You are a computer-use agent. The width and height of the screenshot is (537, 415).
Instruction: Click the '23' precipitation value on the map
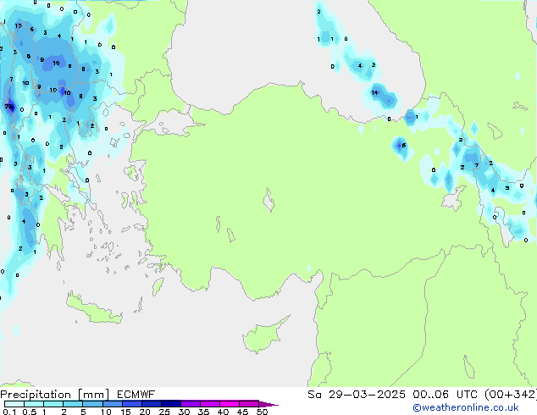pos(8,107)
